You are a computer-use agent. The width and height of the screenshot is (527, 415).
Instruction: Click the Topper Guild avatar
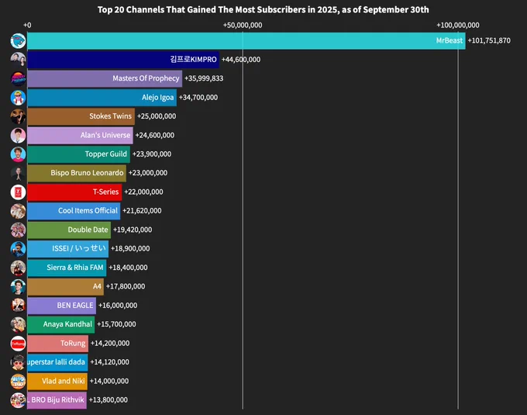pyautogui.click(x=18, y=154)
